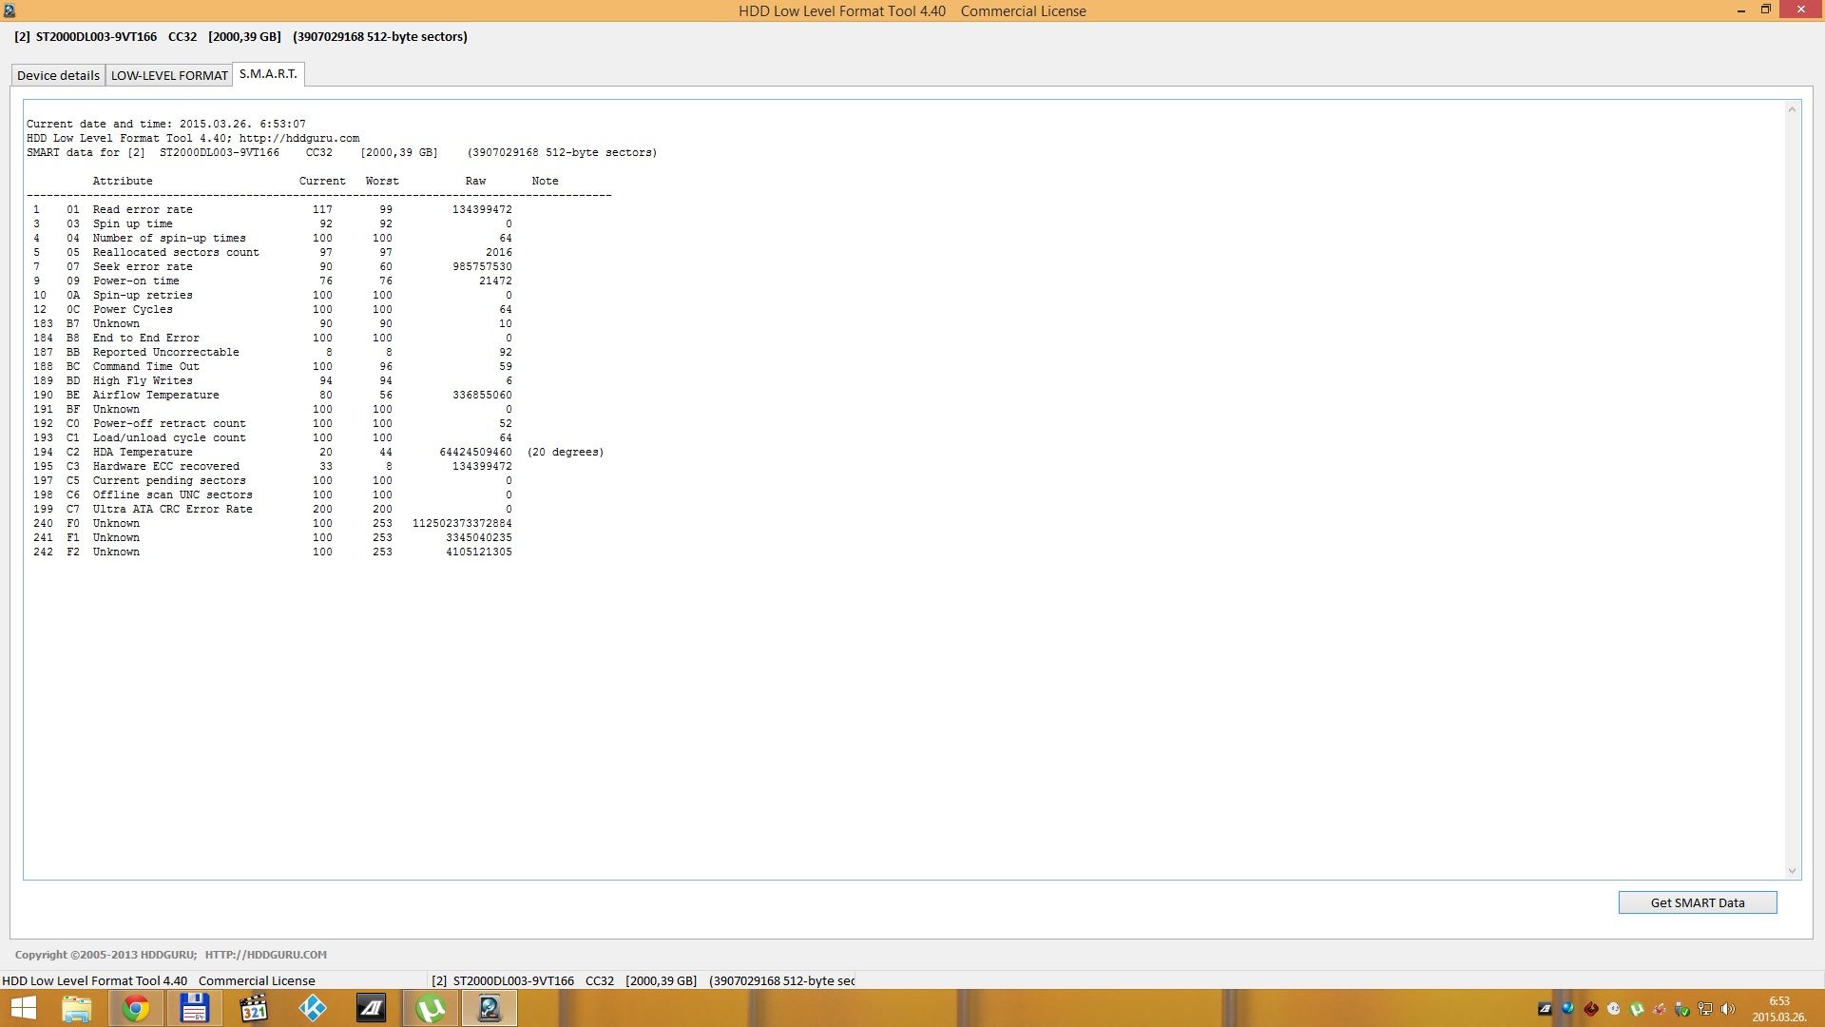Open the black AI logo taskbar app

coord(372,1008)
